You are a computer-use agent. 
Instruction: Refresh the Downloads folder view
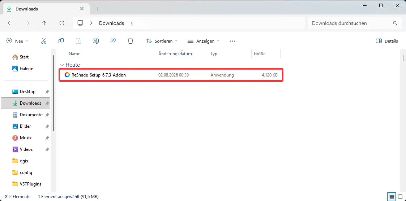(x=61, y=23)
